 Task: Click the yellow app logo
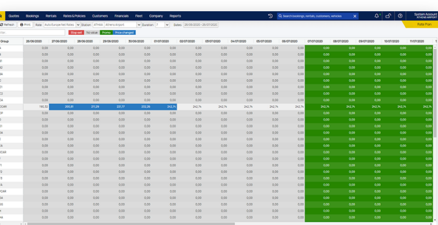click(2, 16)
